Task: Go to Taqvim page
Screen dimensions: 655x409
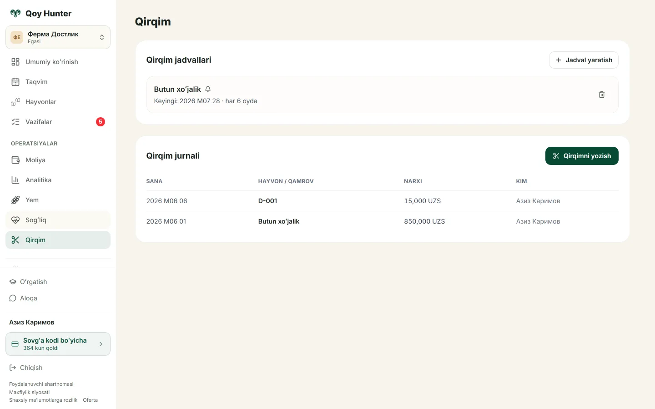Action: 58,82
